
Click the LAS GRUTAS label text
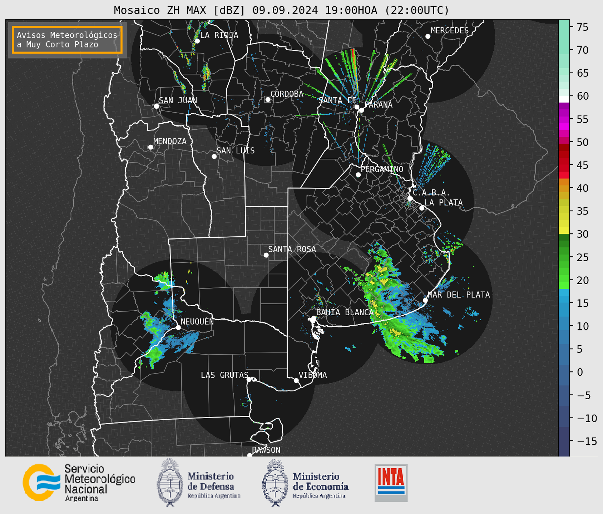pos(224,375)
